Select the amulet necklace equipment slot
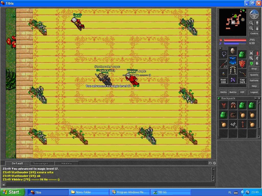This screenshot has width=262, height=196. coord(224,54)
